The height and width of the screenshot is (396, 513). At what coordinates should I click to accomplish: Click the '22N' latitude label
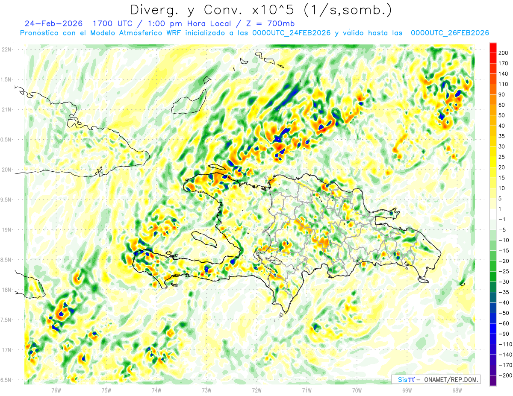(7, 50)
